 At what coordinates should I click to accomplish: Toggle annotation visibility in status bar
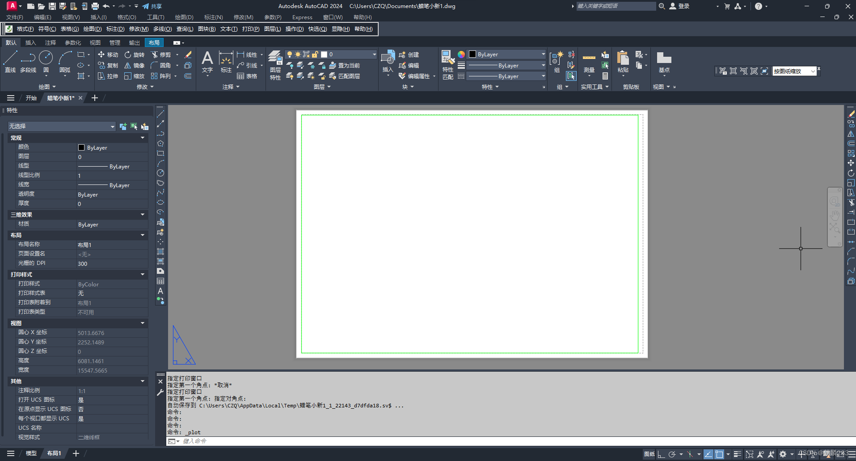tap(760, 454)
